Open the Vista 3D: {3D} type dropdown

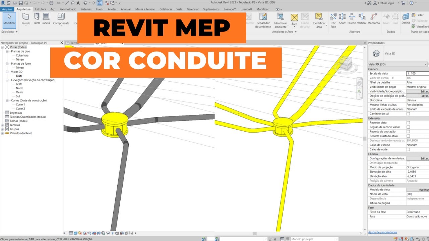pos(398,64)
